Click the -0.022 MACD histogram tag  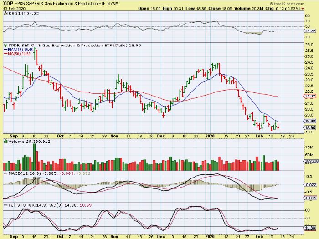point(310,185)
